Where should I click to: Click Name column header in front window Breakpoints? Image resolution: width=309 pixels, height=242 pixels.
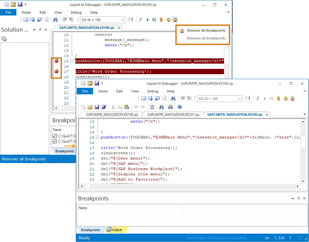click(x=130, y=208)
